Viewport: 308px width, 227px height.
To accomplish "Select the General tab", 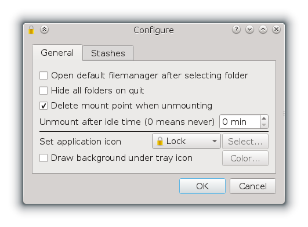I will tap(57, 53).
